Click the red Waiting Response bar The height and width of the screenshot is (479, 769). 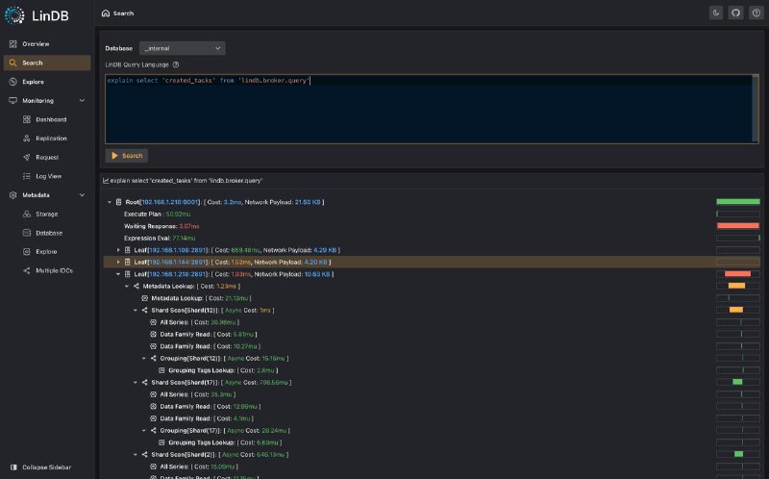(x=738, y=226)
